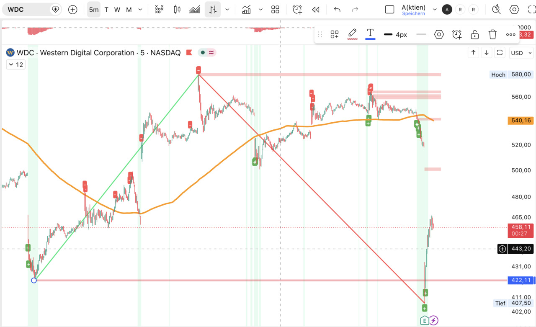Add an alert on the selected drawing

tap(457, 34)
